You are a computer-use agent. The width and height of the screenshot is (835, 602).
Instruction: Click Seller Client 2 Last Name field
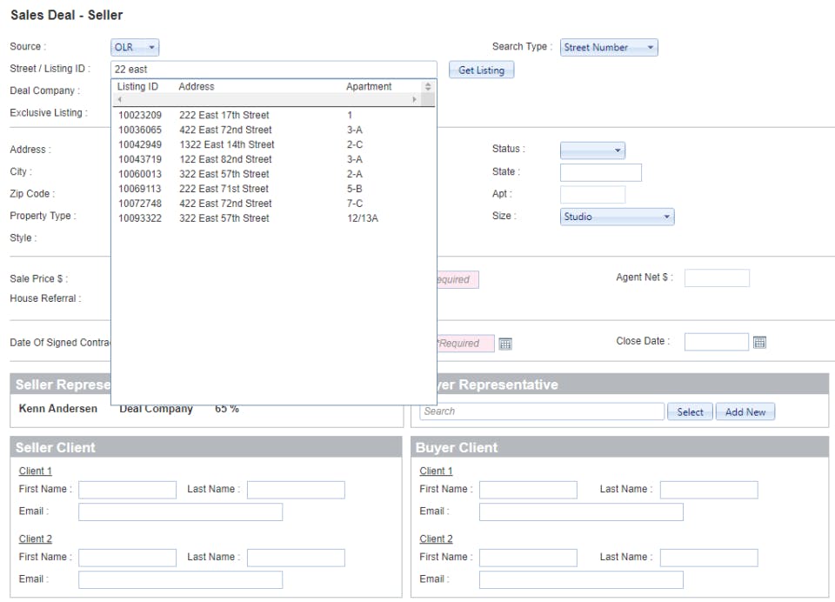point(296,558)
